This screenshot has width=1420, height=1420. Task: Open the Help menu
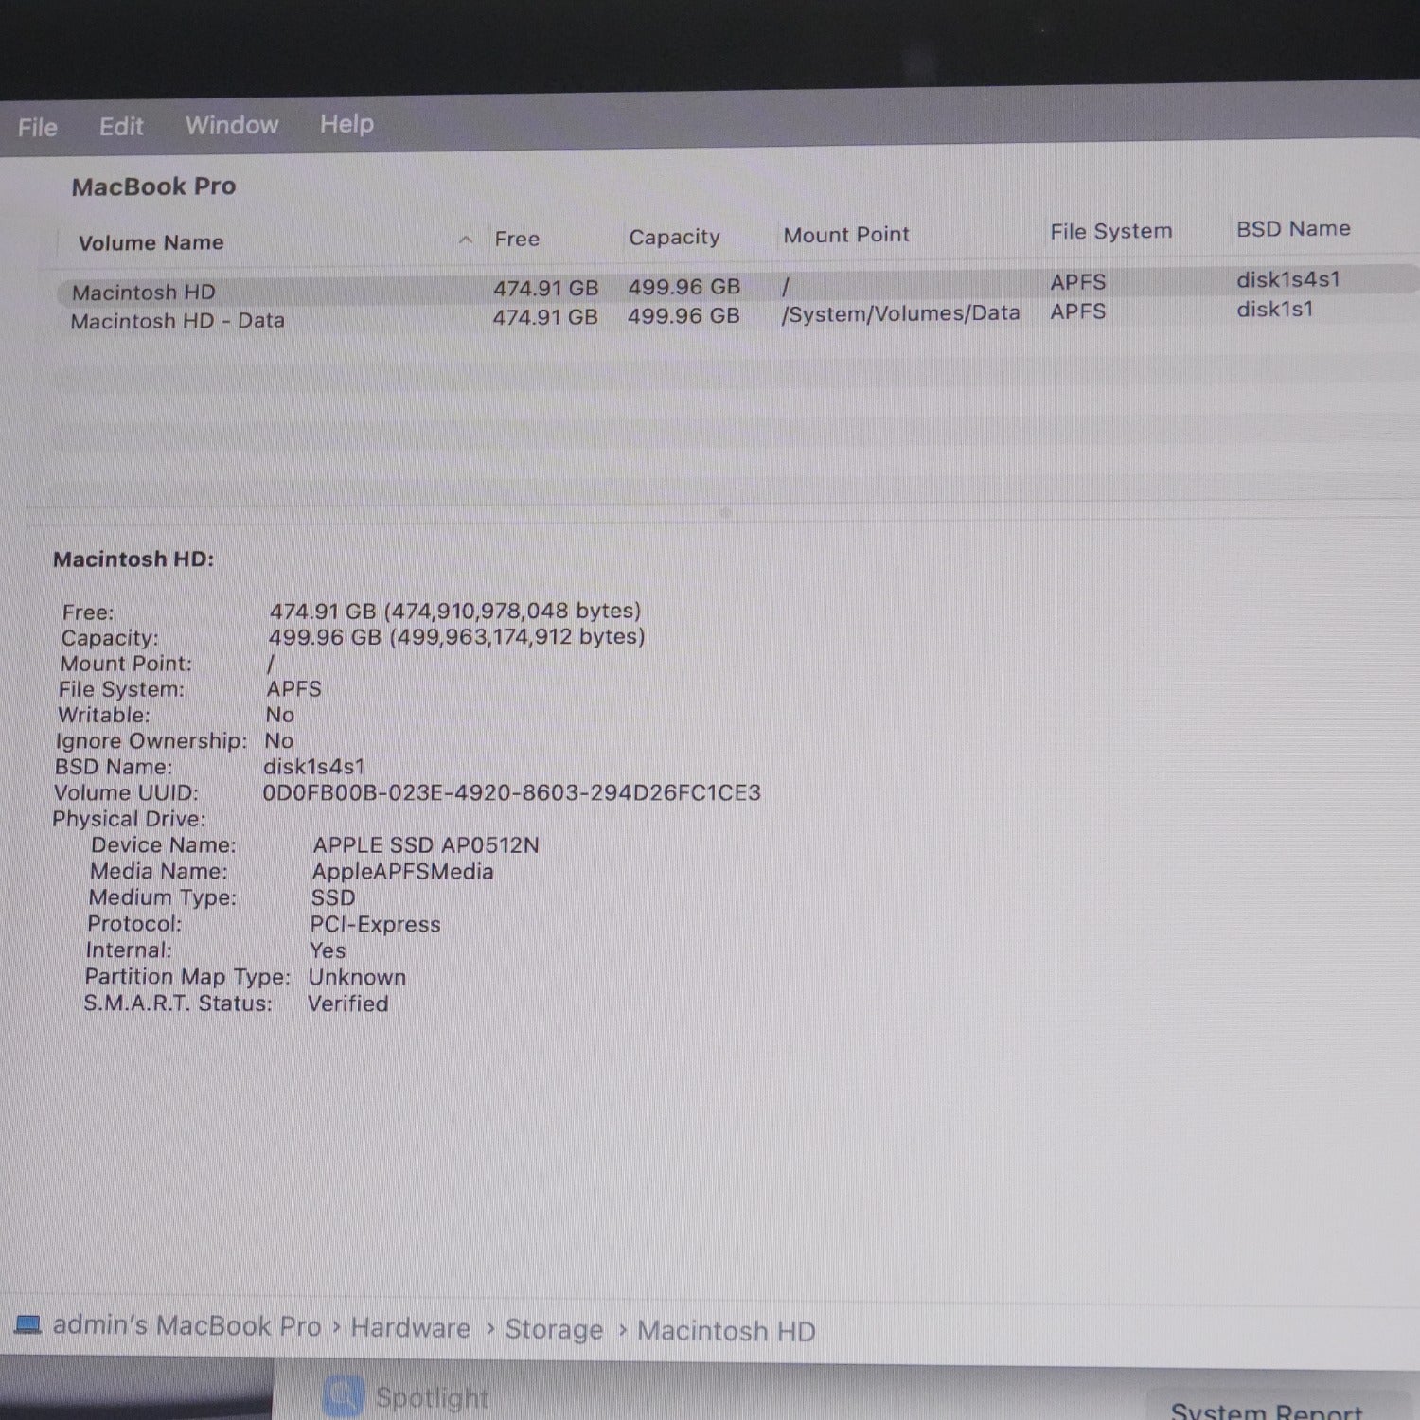[x=346, y=124]
